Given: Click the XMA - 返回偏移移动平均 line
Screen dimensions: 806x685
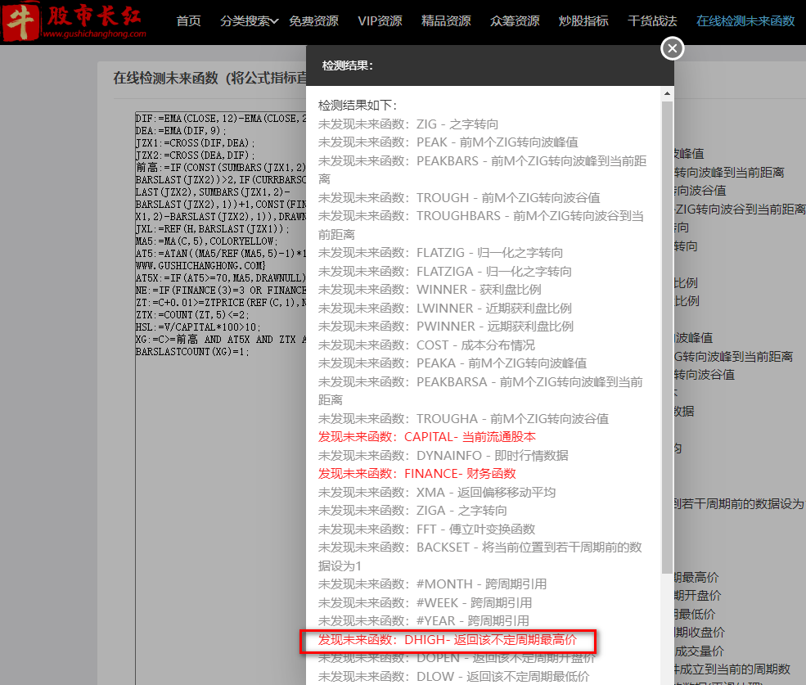Looking at the screenshot, I should click(x=437, y=492).
